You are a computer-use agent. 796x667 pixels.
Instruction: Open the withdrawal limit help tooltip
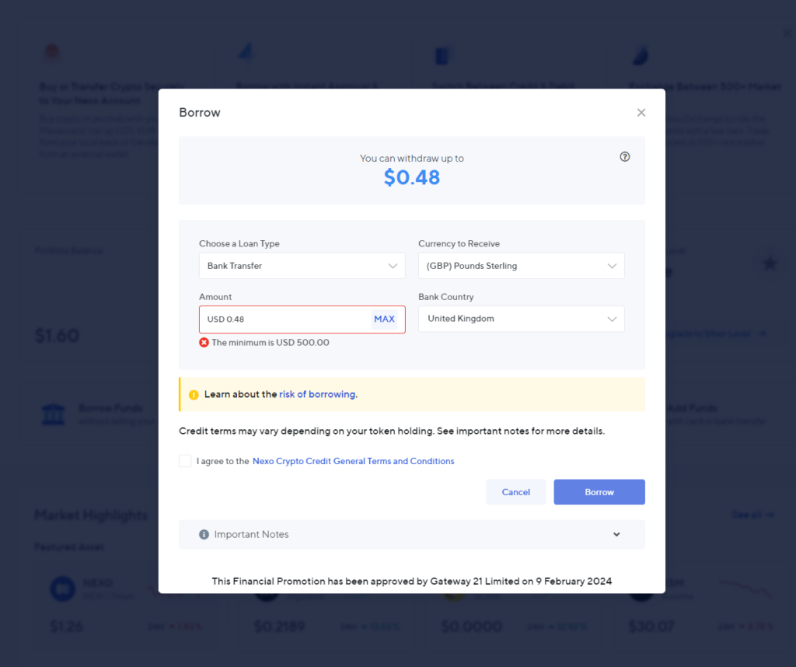(x=624, y=156)
